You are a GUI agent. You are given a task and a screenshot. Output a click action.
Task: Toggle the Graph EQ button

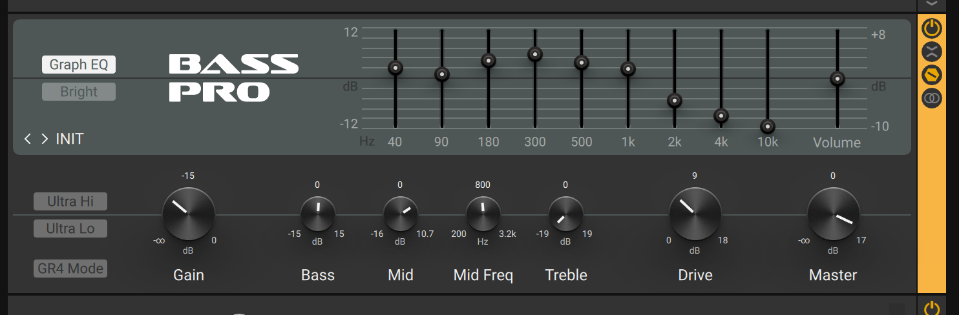pos(79,65)
